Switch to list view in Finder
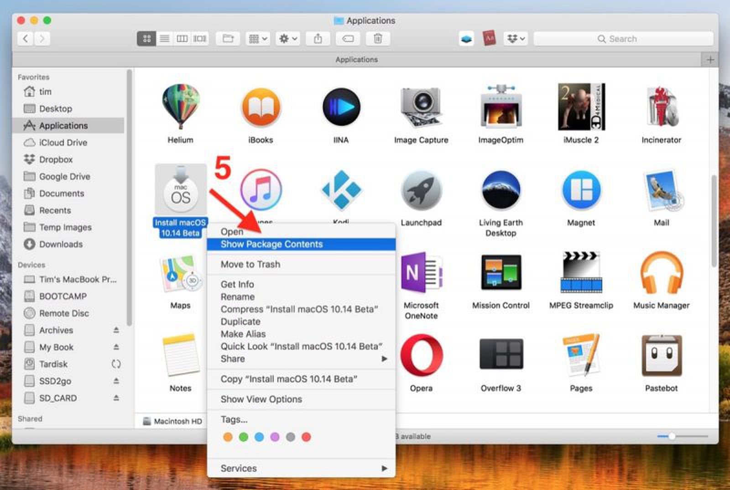 click(x=164, y=39)
